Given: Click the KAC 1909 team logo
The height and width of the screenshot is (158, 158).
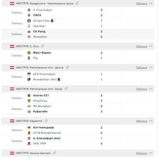Looking at the screenshot, I should click(29, 143).
